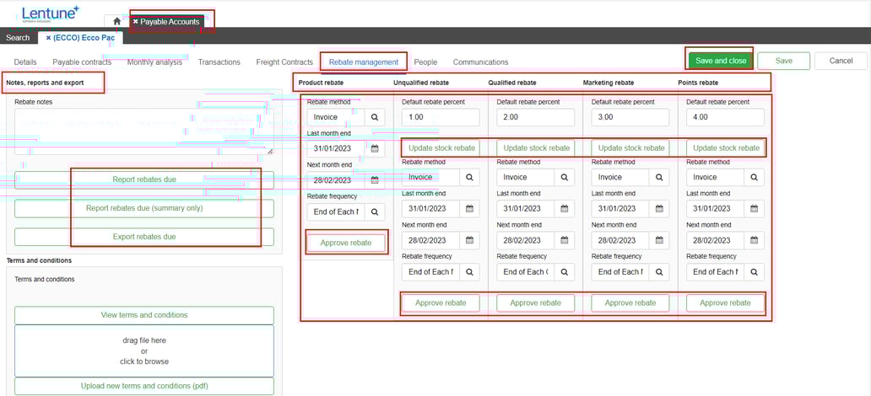Run Report rebates due (summary only)

click(143, 209)
